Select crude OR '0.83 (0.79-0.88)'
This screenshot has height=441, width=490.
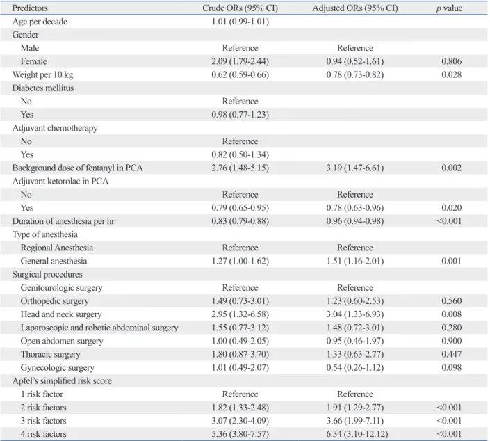pyautogui.click(x=240, y=221)
